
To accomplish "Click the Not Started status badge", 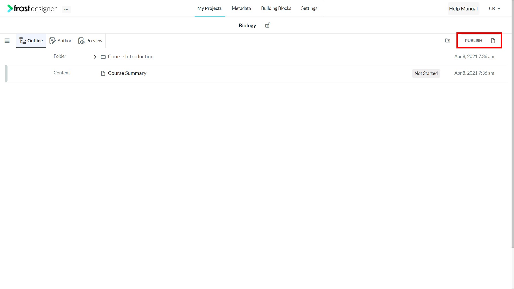I will pos(426,73).
